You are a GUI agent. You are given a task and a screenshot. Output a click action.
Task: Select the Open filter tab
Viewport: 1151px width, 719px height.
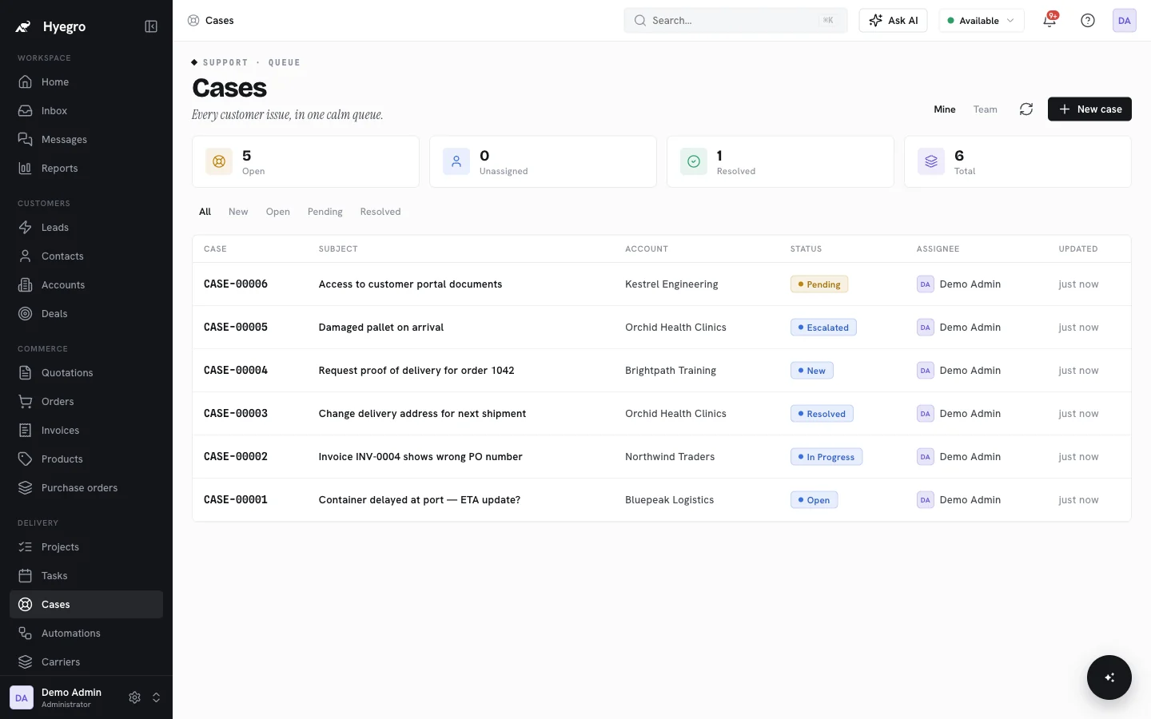coord(278,212)
